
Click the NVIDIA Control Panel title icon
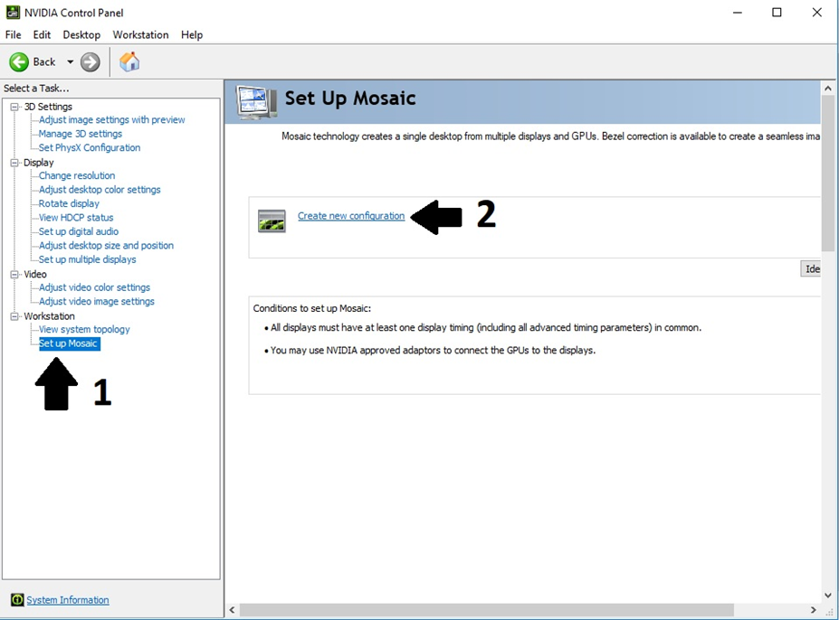click(13, 13)
